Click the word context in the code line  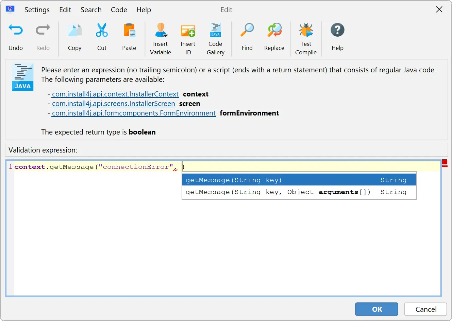coord(30,167)
